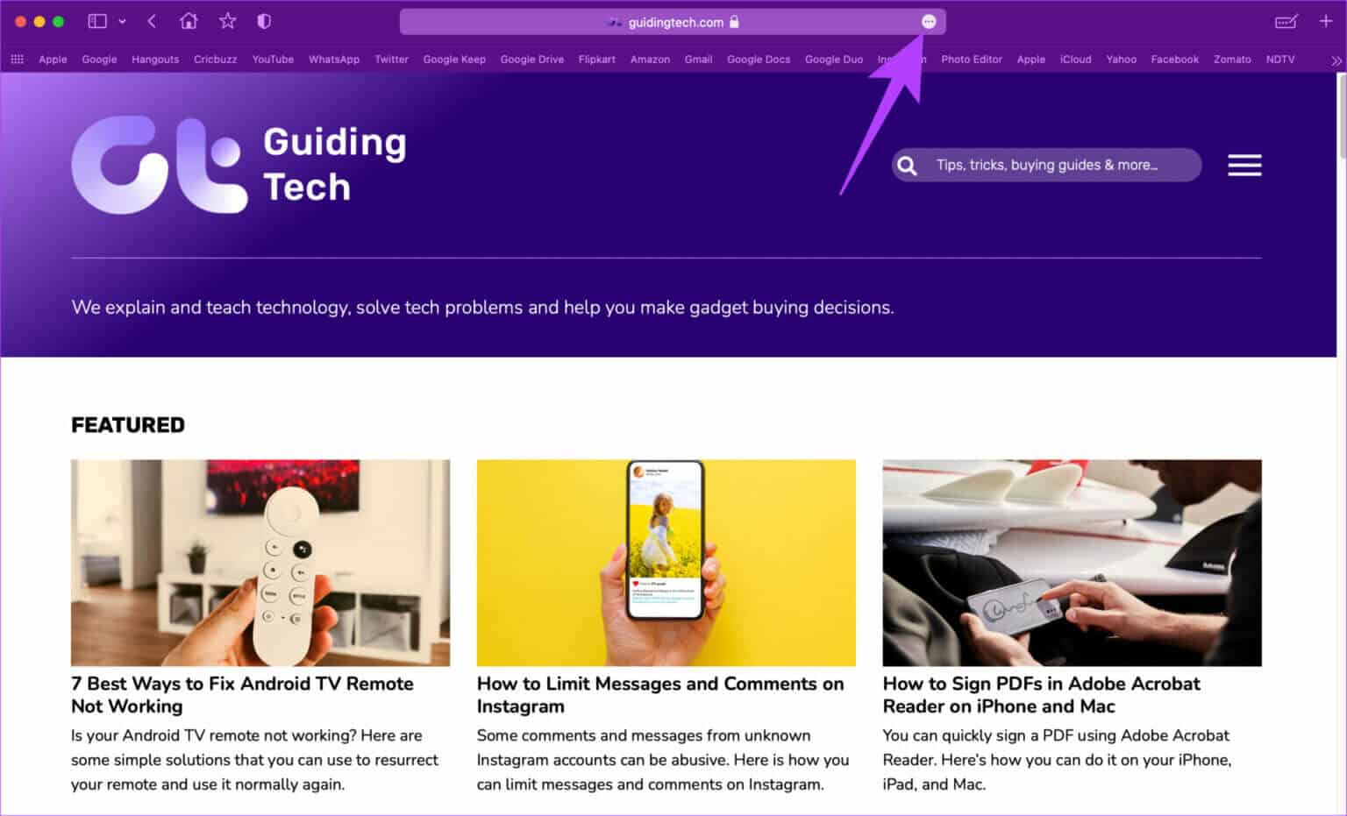Open the YouTube bookmark
1347x816 pixels.
(273, 60)
